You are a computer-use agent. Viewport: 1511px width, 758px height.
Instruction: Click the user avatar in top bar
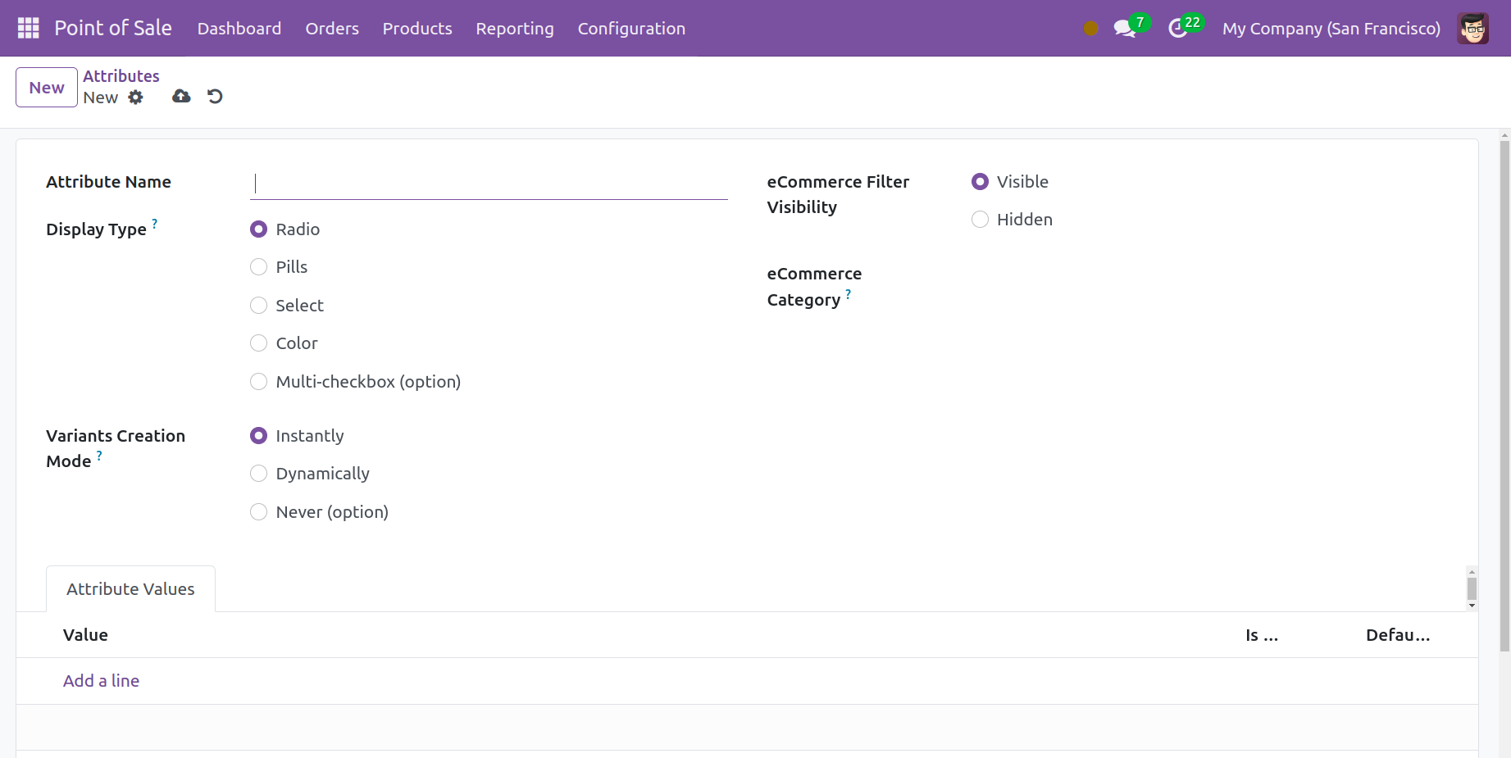[x=1472, y=29]
